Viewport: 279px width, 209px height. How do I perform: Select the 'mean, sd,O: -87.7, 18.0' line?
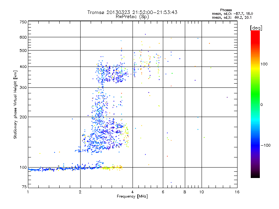point(232,14)
